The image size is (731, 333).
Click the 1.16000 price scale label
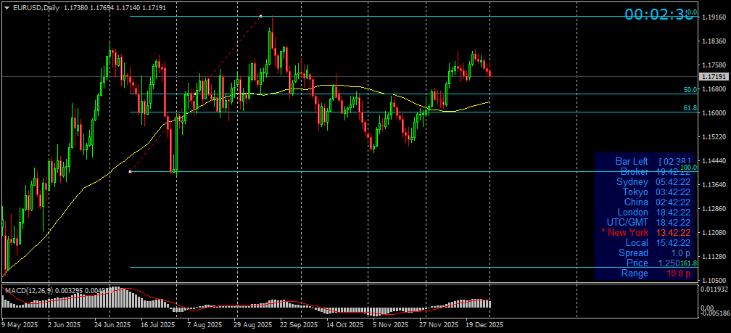[x=712, y=113]
